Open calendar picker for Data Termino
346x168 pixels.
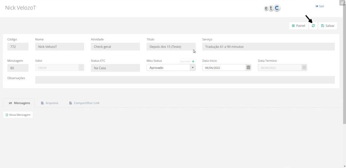click(304, 67)
